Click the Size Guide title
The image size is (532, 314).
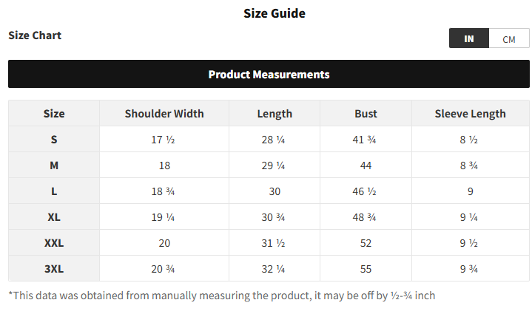point(274,13)
